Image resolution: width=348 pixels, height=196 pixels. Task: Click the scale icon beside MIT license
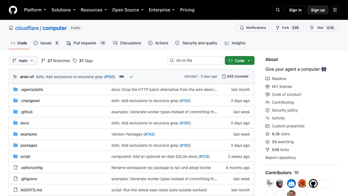point(268,87)
